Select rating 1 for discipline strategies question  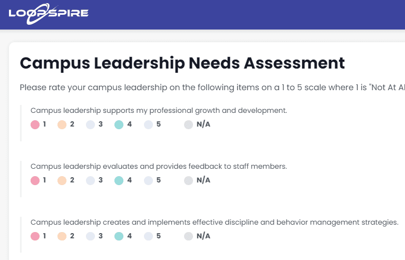point(35,236)
